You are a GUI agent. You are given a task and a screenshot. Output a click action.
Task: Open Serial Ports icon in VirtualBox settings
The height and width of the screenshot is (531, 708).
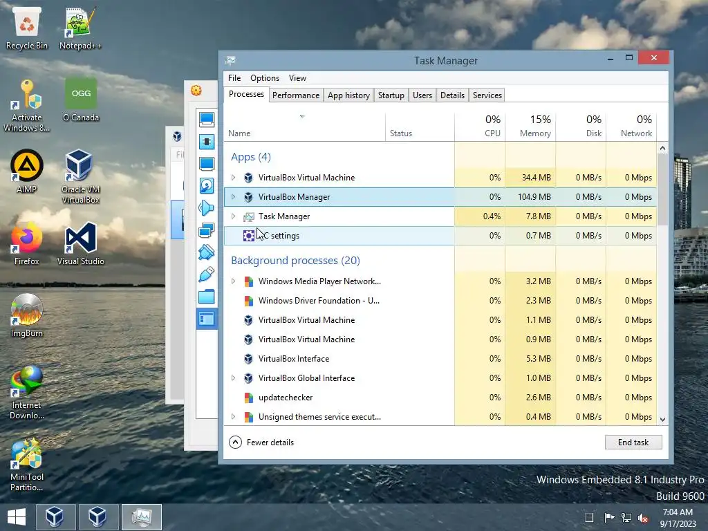coord(207,252)
